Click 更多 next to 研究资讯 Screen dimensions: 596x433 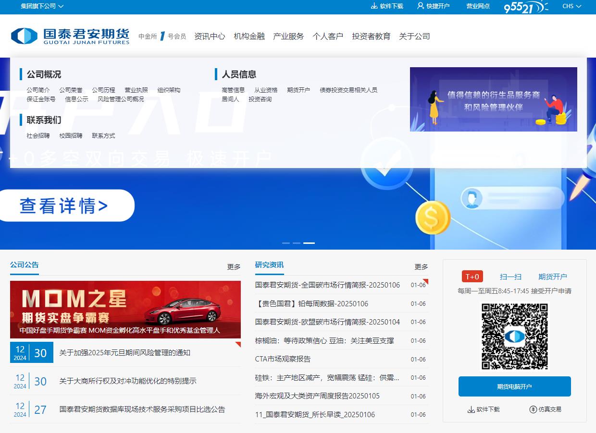pos(422,267)
